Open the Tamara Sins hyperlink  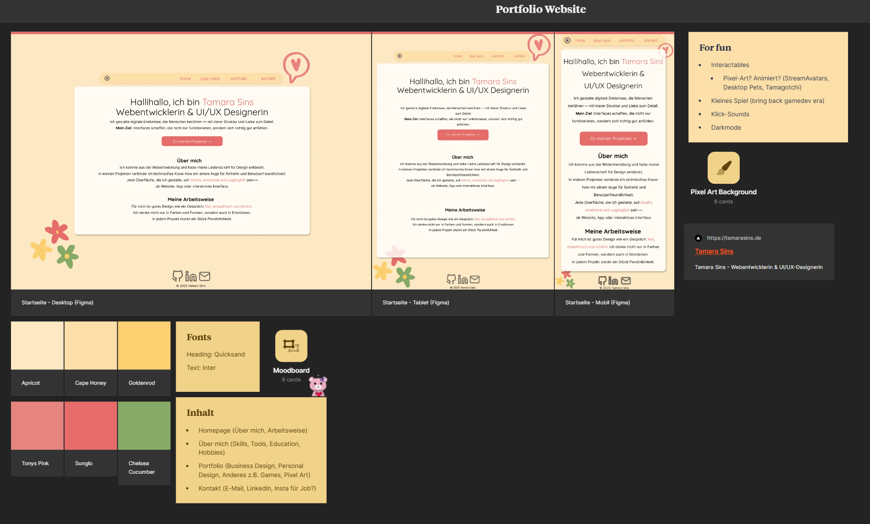(714, 251)
